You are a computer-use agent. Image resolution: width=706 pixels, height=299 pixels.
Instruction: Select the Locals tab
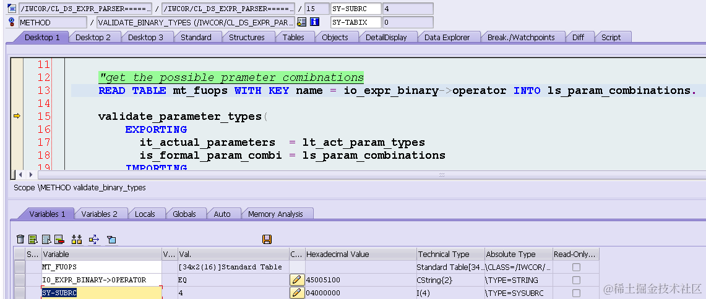(145, 214)
